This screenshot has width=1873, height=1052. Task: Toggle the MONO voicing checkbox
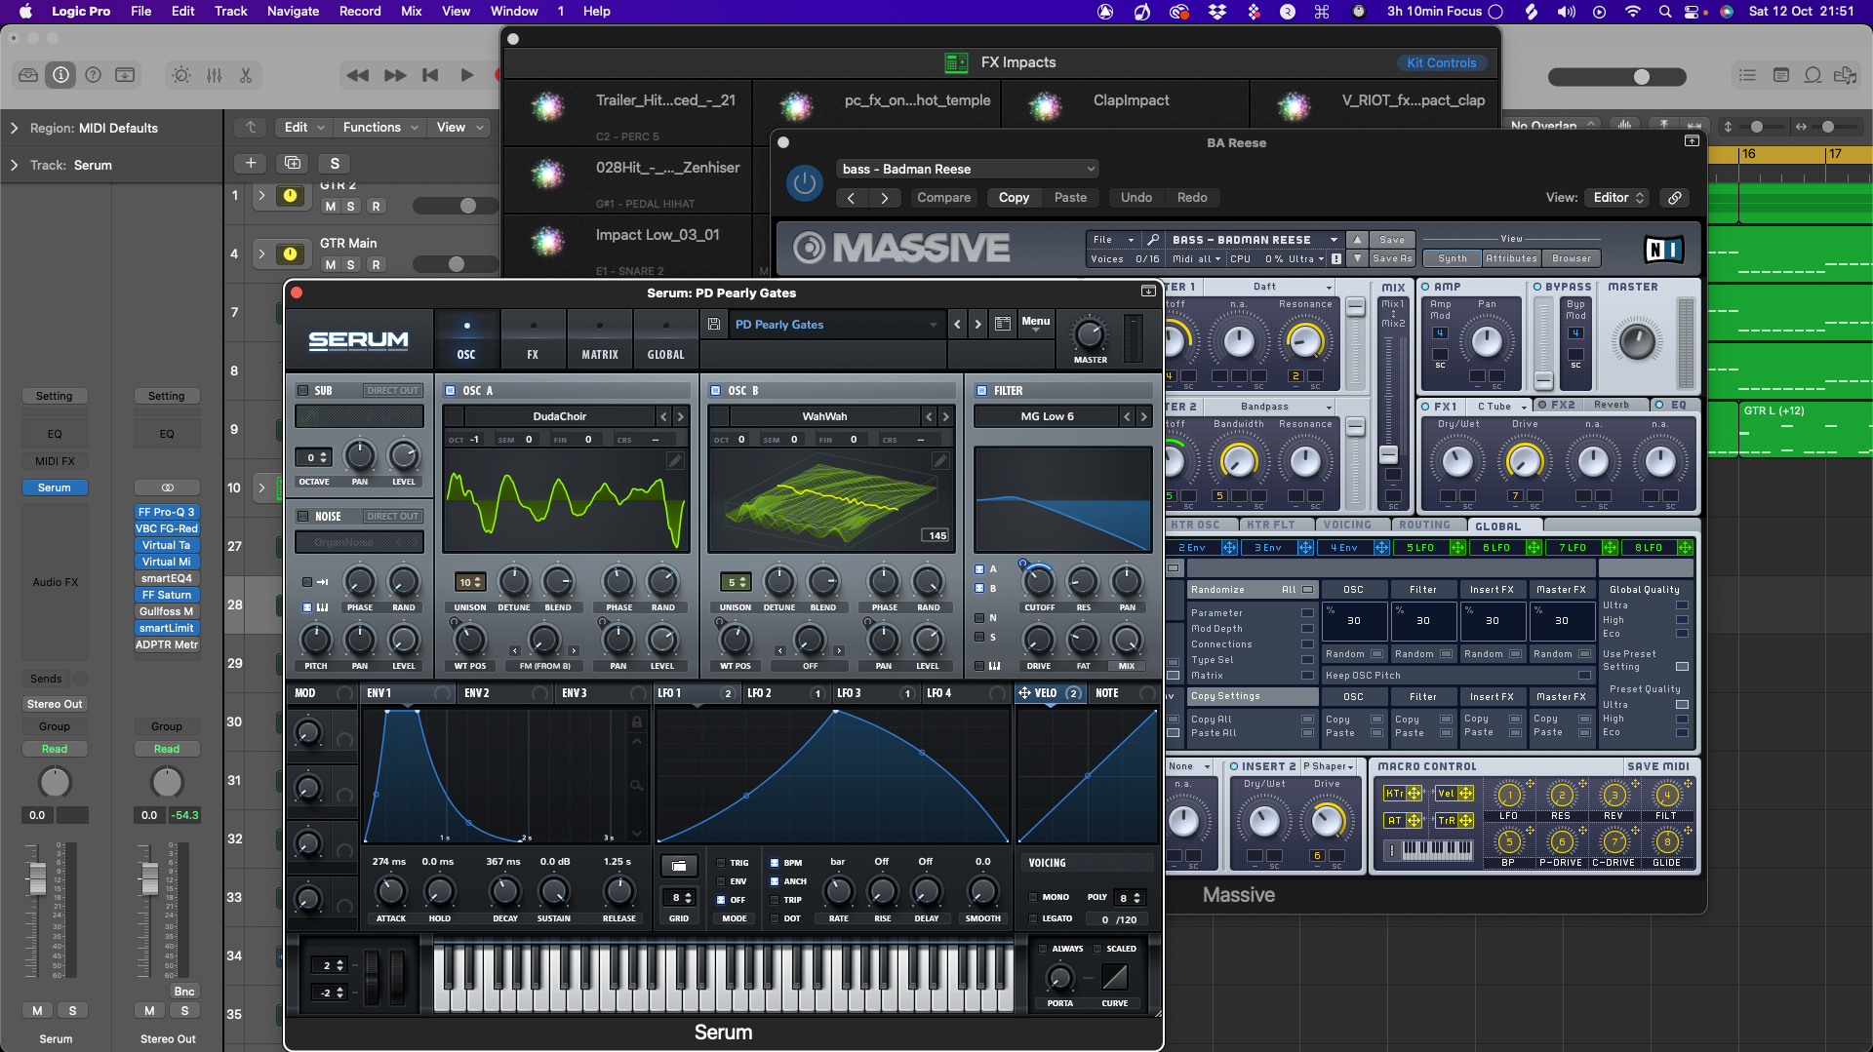coord(1033,897)
